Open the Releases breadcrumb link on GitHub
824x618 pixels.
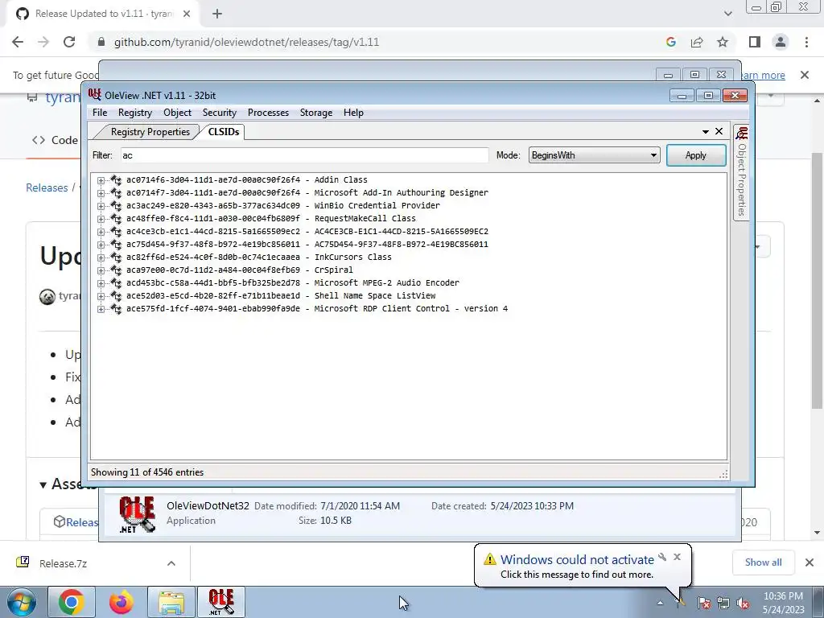tap(47, 187)
